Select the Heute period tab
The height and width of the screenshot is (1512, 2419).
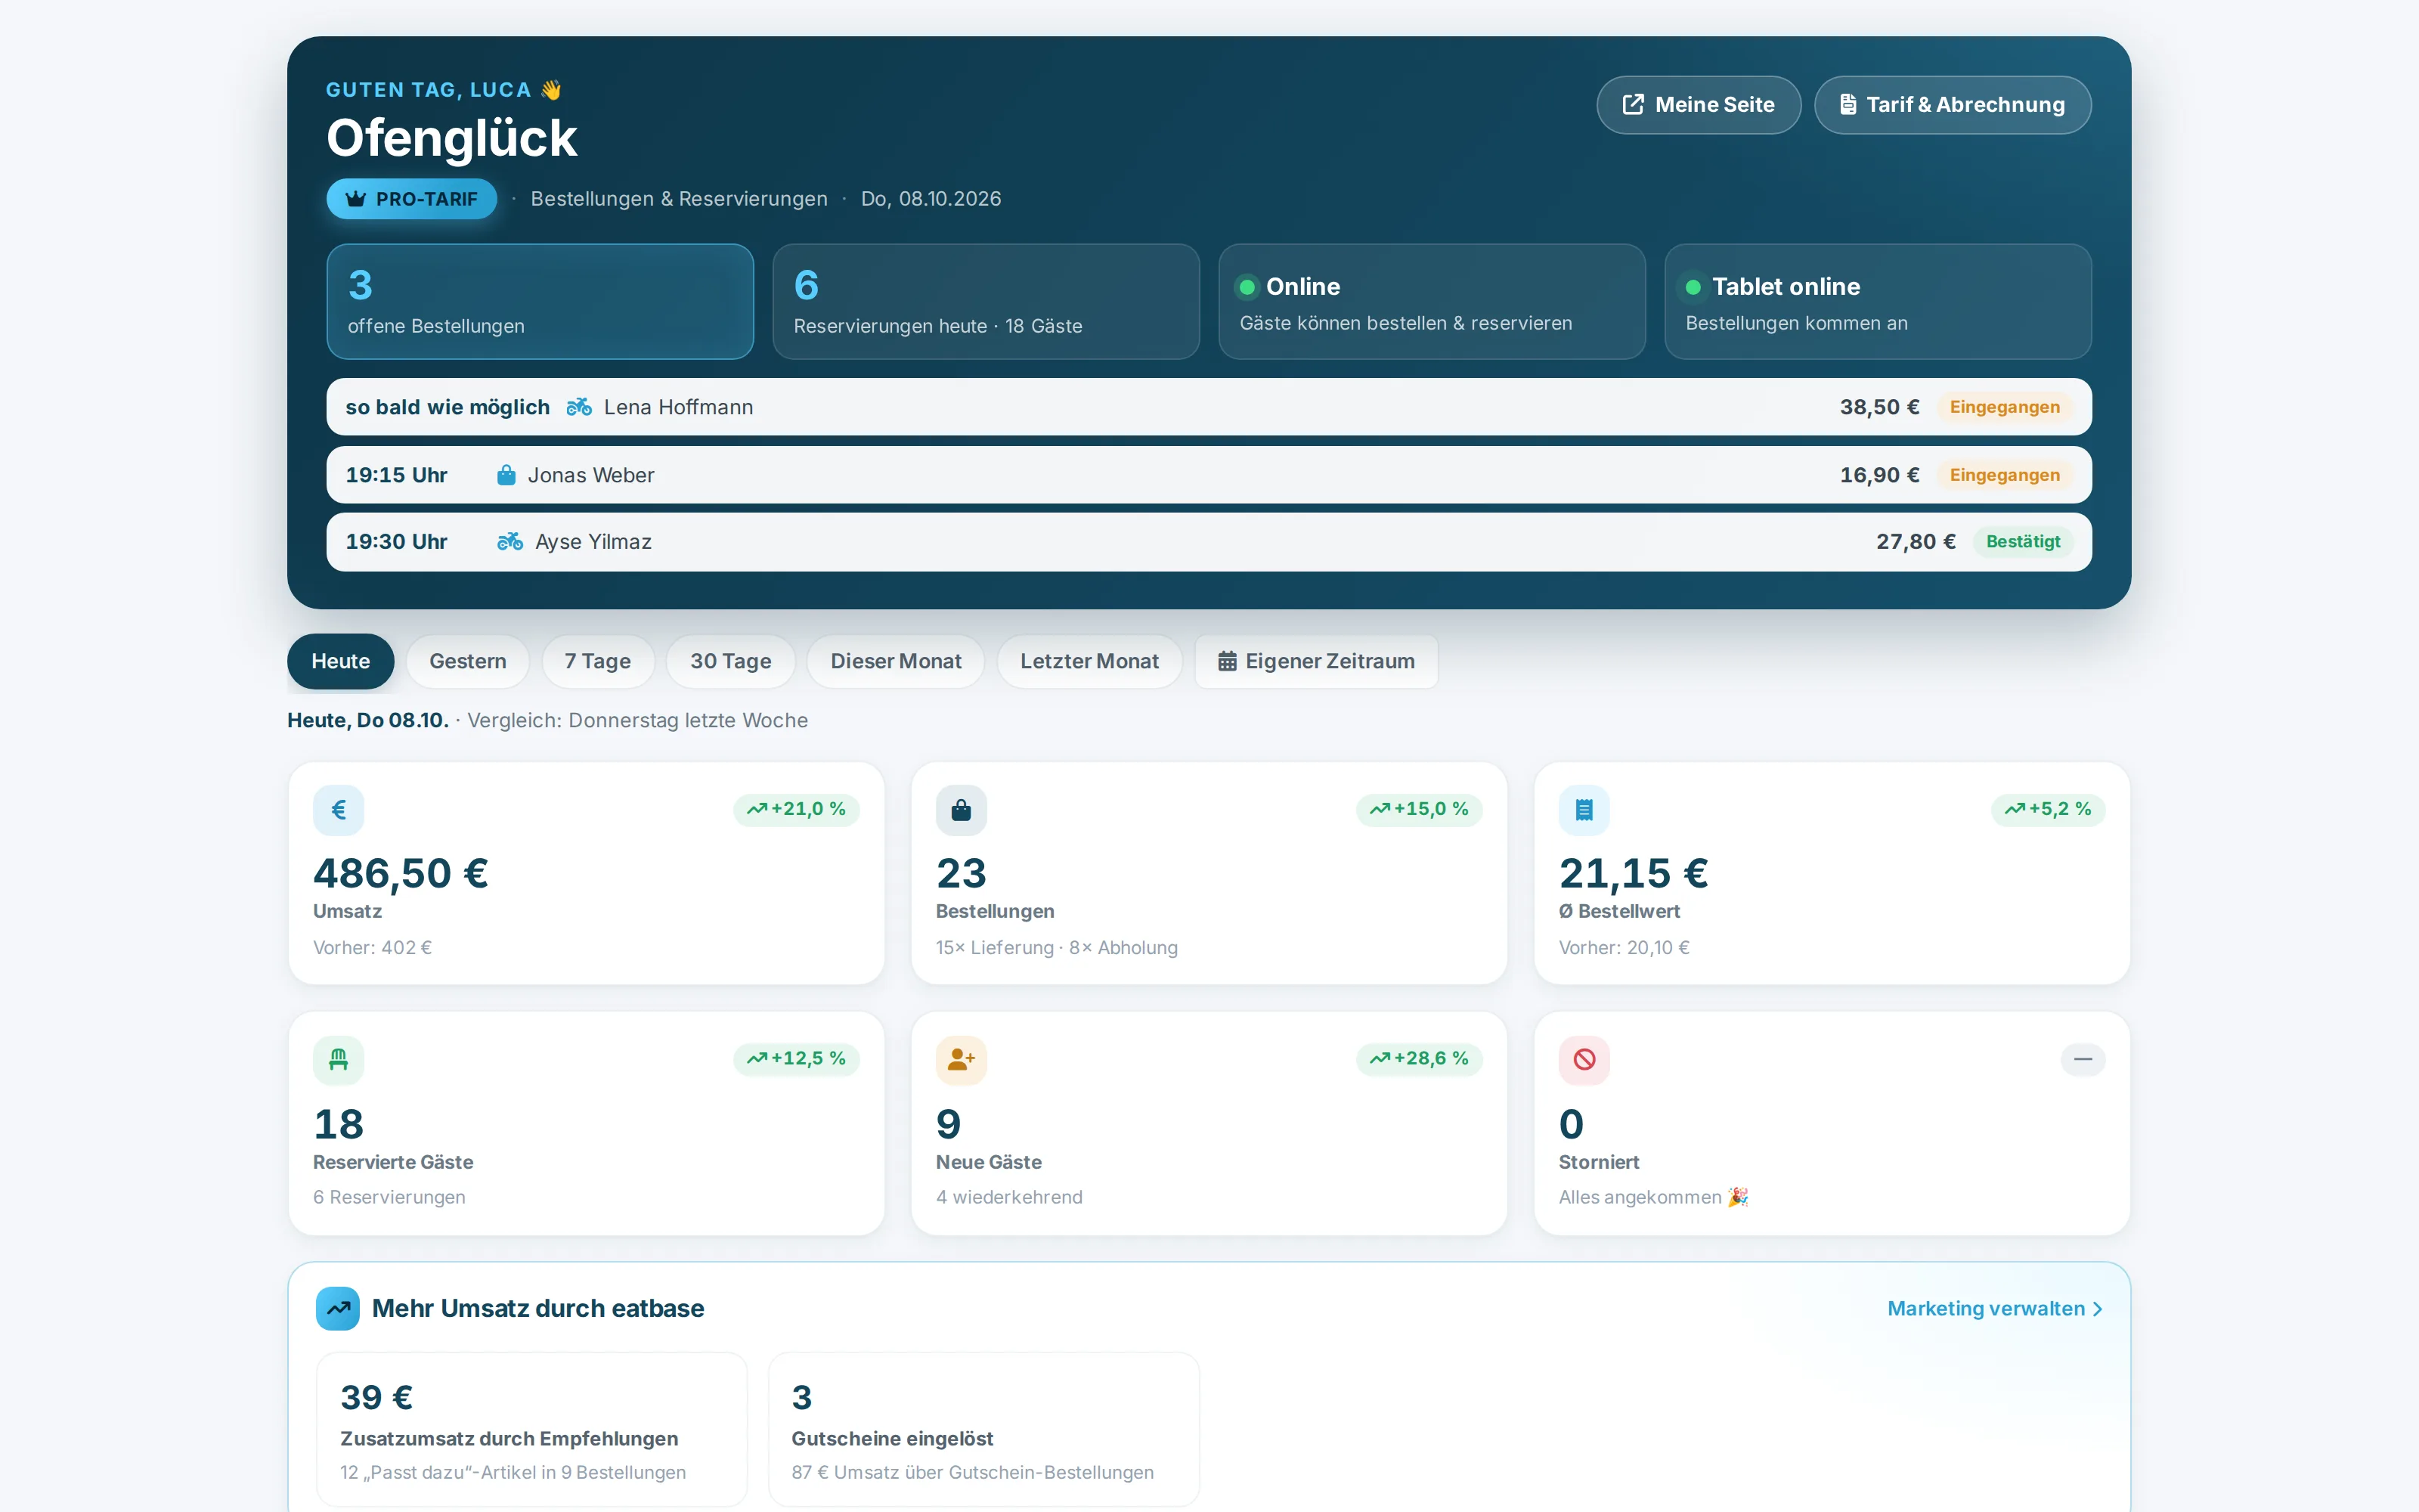click(x=340, y=661)
